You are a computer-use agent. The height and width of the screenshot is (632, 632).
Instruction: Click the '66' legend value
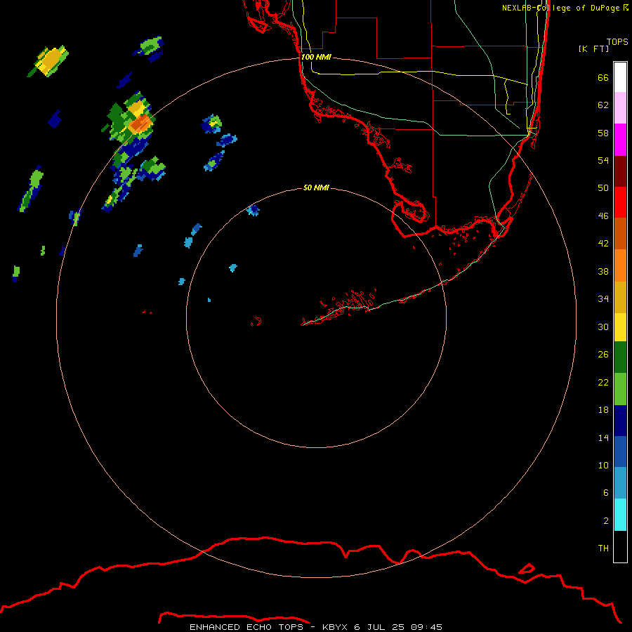tap(603, 78)
